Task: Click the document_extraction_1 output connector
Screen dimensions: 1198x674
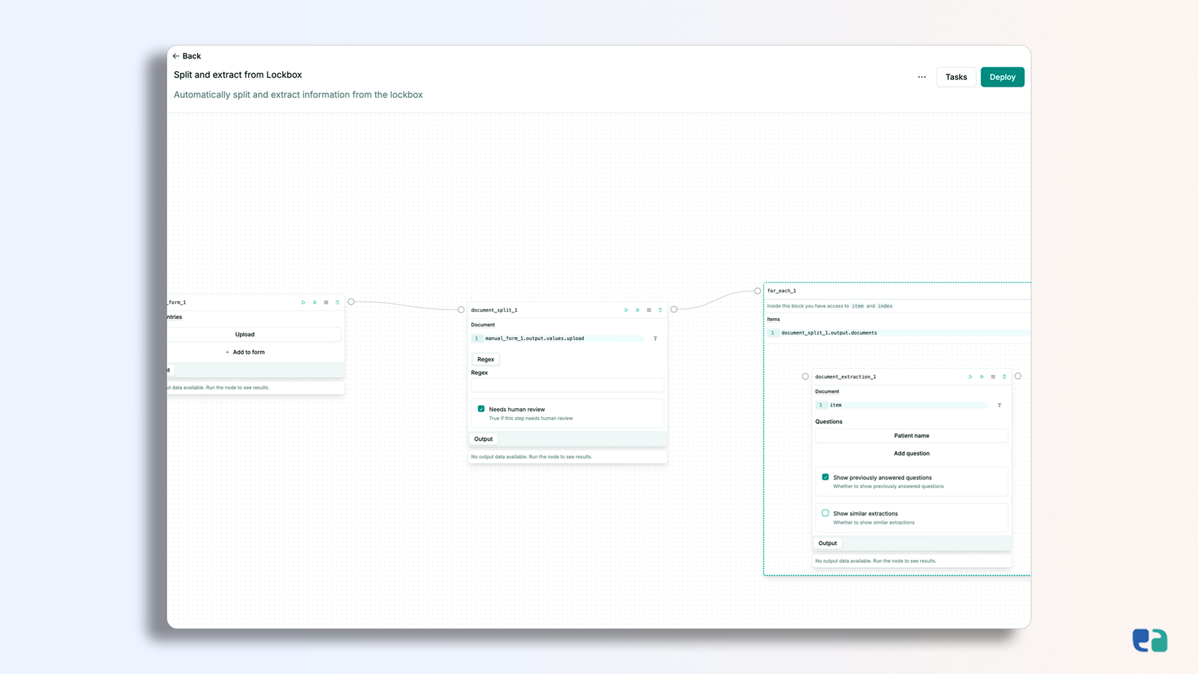Action: coord(1018,376)
